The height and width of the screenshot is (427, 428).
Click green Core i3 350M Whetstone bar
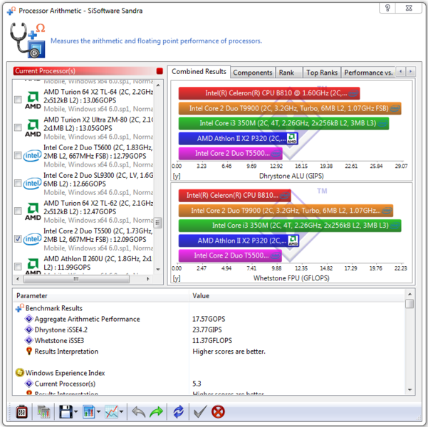290,226
